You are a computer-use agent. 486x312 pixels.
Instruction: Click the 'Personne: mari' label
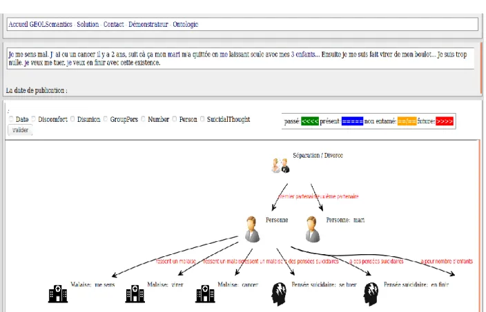pos(345,220)
